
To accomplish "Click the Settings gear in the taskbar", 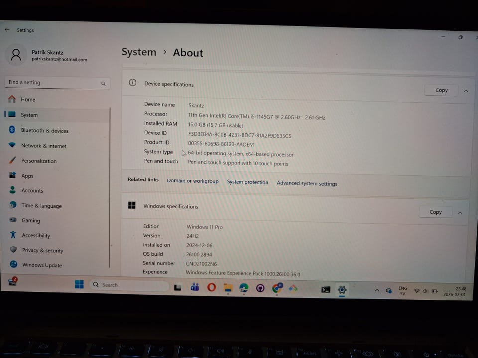I will [342, 290].
